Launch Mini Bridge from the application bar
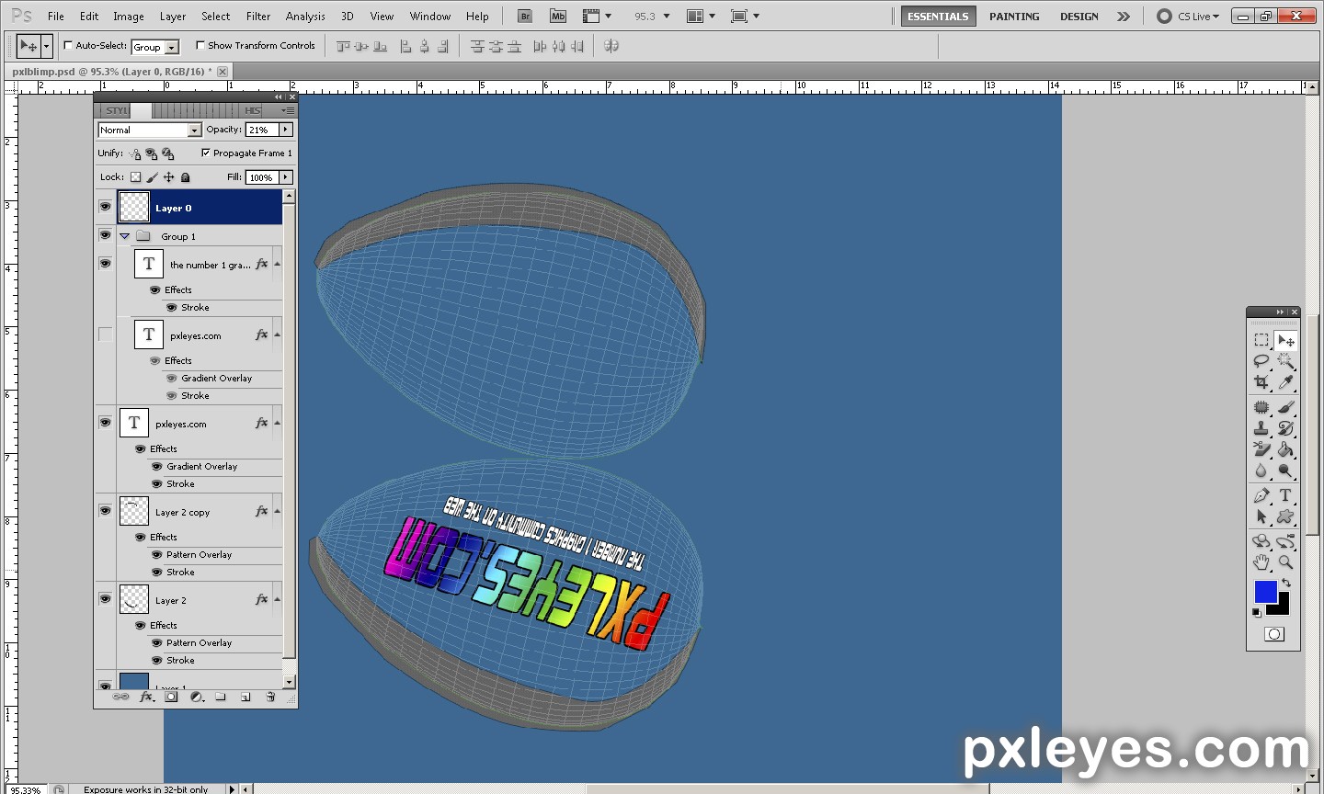The width and height of the screenshot is (1324, 794). [x=558, y=16]
